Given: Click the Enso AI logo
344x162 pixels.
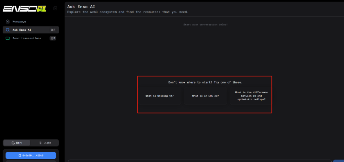Looking at the screenshot, I should tap(25, 9).
